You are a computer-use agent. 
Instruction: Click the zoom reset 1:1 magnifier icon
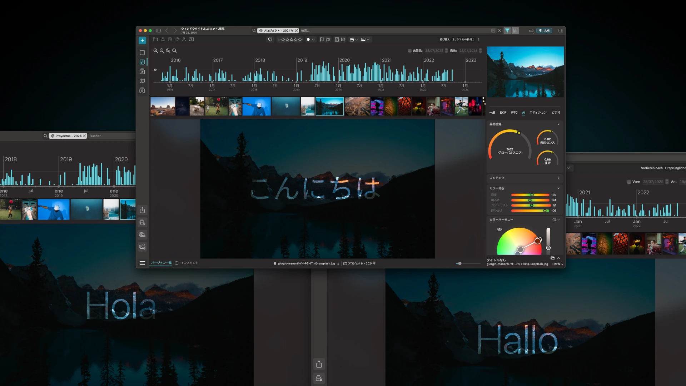click(x=174, y=51)
